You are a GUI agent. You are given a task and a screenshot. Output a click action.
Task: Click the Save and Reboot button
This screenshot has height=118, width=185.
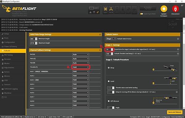pos(175,112)
